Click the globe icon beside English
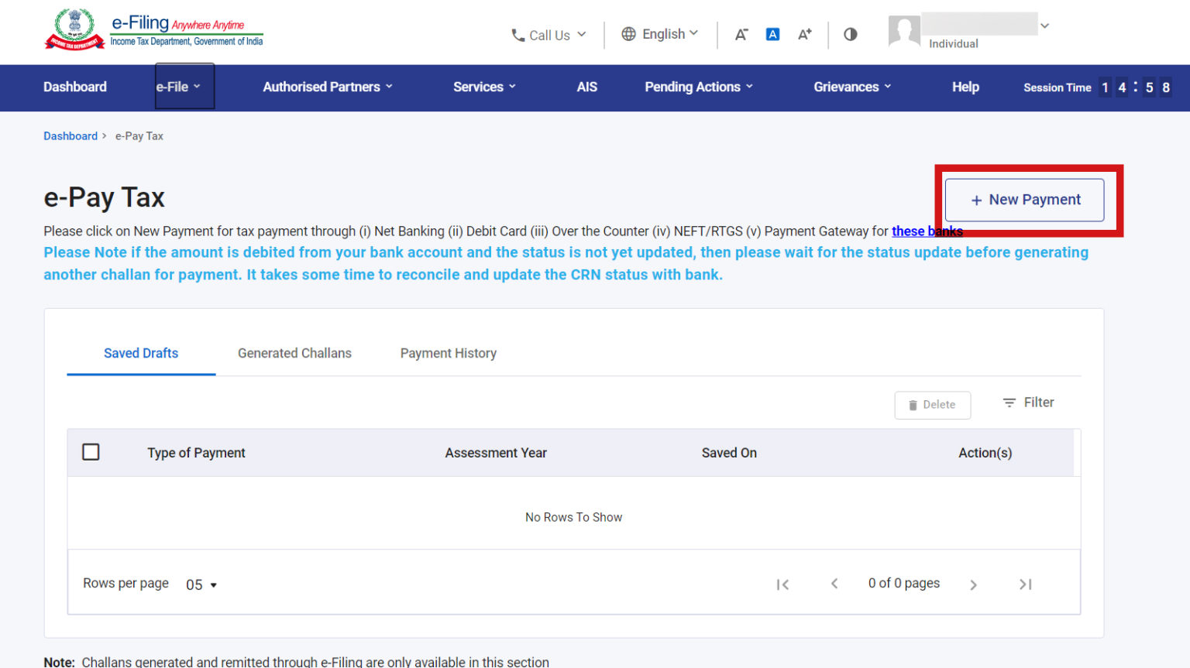The height and width of the screenshot is (668, 1190). coord(628,34)
